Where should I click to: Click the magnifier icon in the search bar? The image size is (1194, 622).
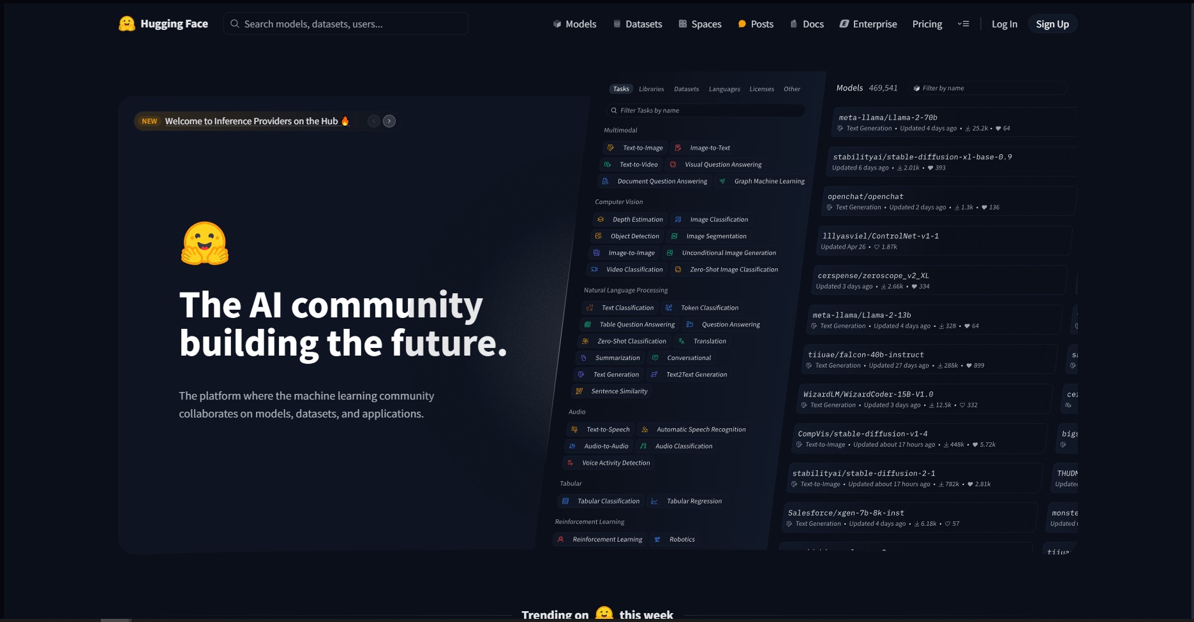click(235, 24)
